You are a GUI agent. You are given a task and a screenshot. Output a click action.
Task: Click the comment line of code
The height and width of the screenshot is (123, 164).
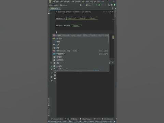click(73, 12)
